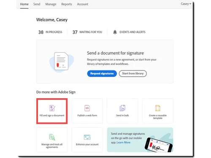Screen dimensions: 211x158
Task: Switch to the Account tab
Action: click(82, 4)
